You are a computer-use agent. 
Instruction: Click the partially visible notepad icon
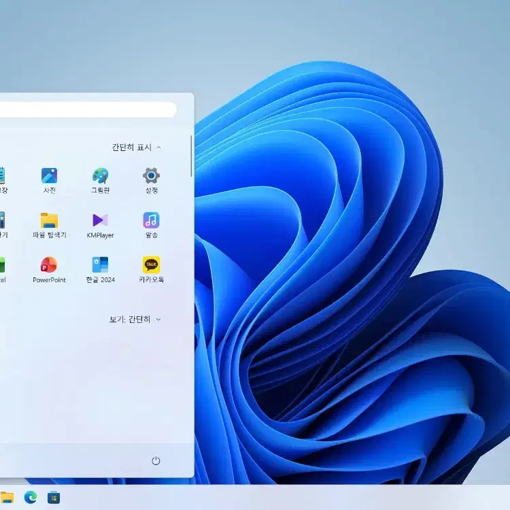coord(3,176)
